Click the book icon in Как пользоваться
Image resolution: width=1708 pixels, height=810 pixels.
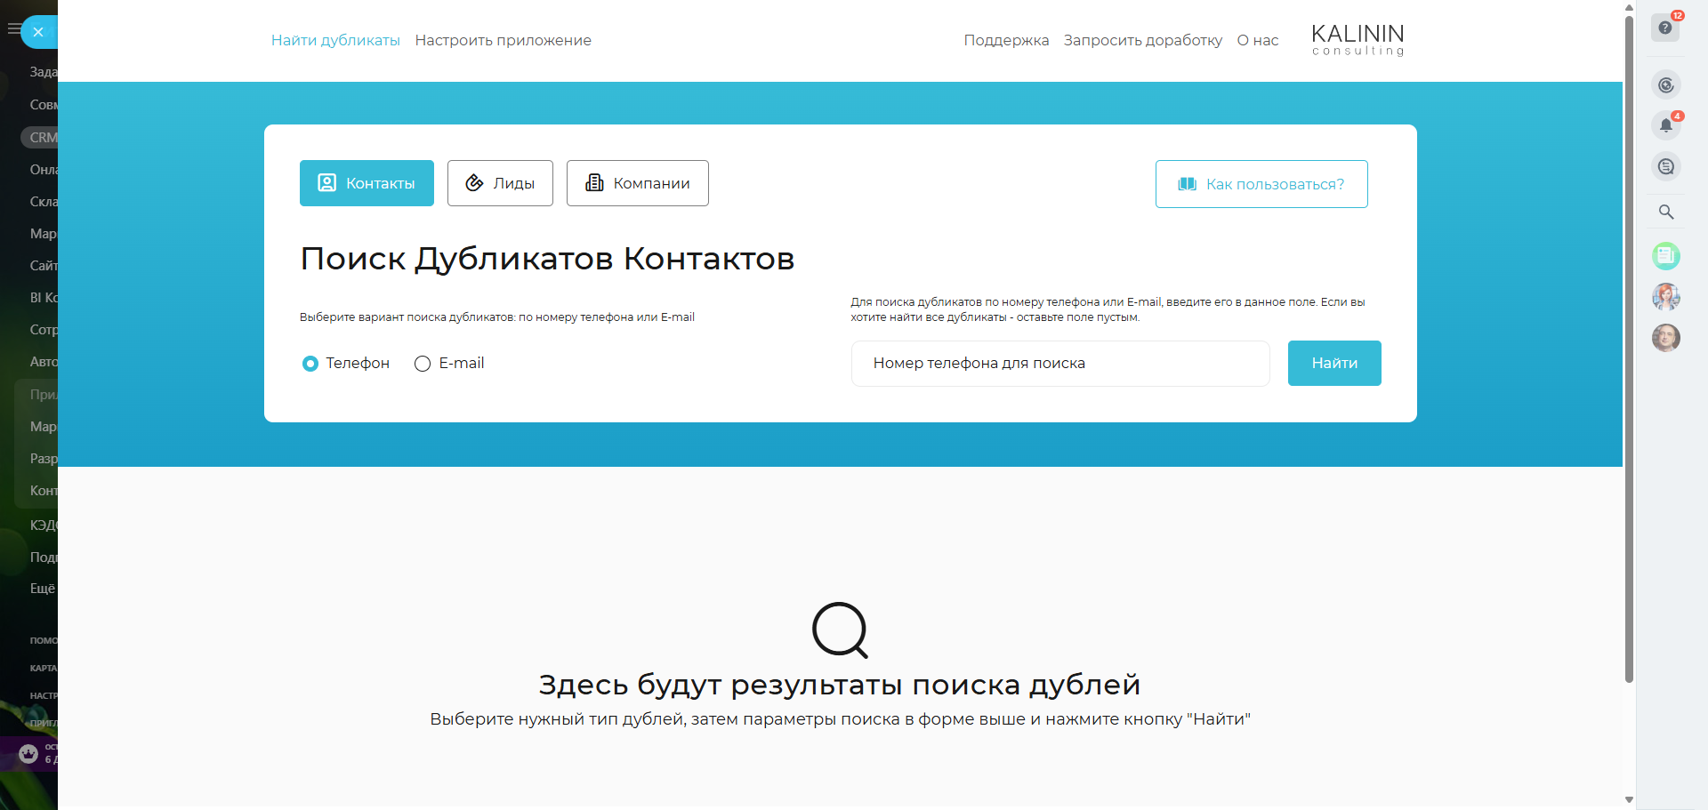[1188, 184]
